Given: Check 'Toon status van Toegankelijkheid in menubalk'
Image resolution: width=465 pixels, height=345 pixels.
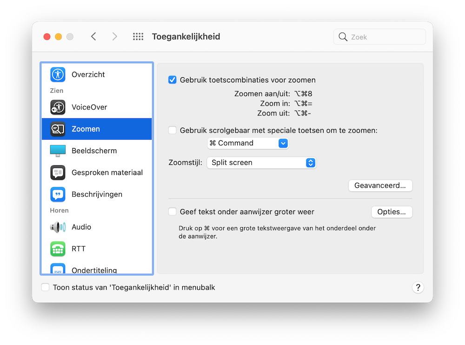Looking at the screenshot, I should tap(45, 287).
